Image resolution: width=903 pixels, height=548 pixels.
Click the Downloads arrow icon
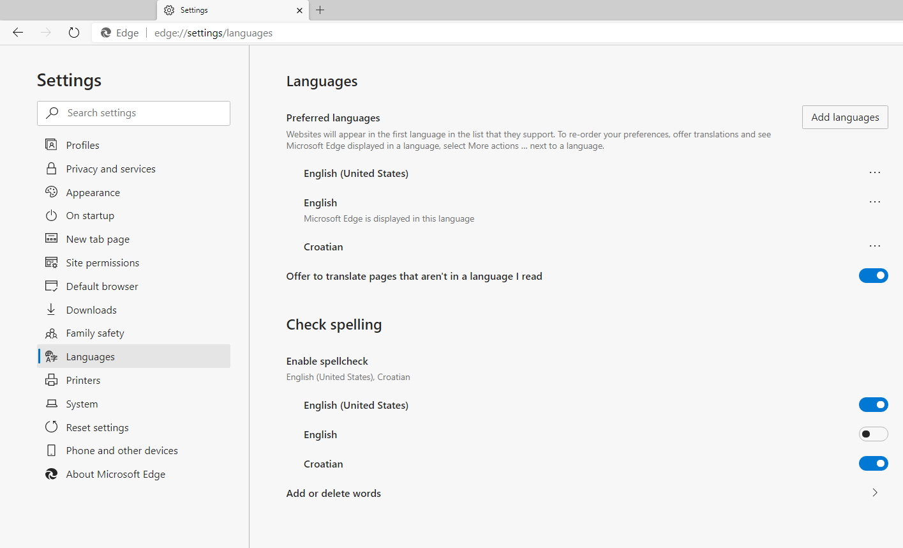pyautogui.click(x=51, y=309)
